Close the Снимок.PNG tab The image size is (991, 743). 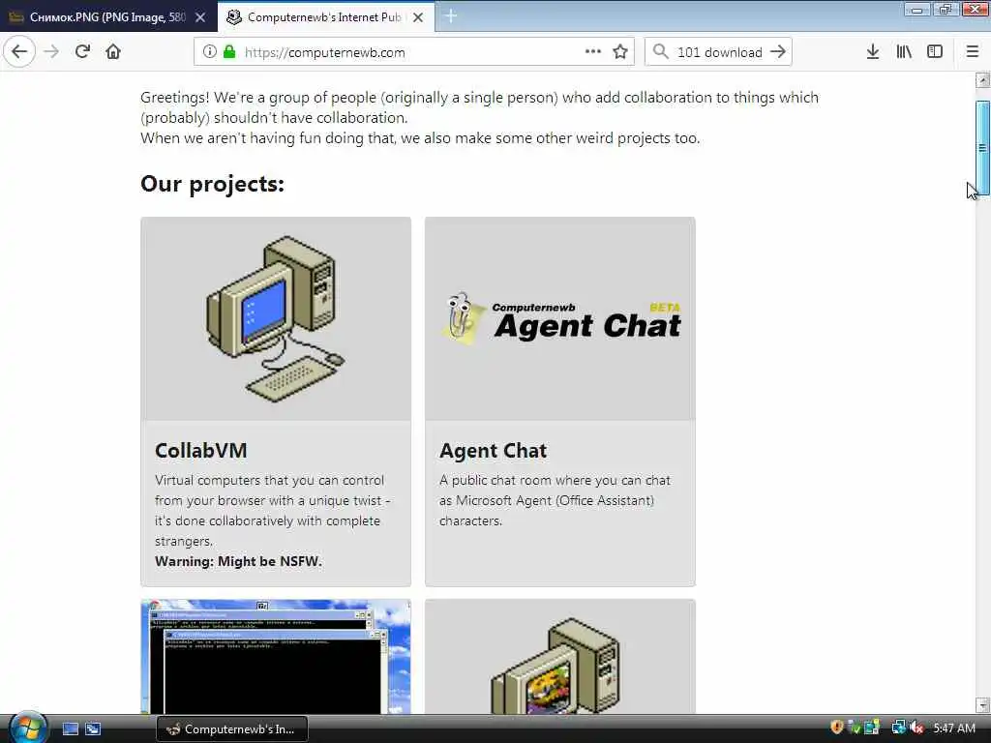click(x=200, y=17)
